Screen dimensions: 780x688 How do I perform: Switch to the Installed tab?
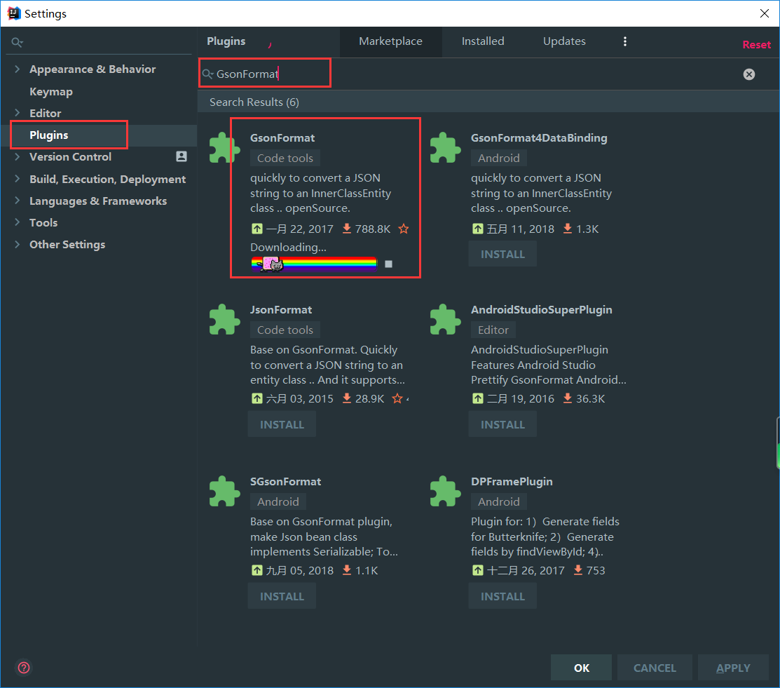tap(482, 41)
